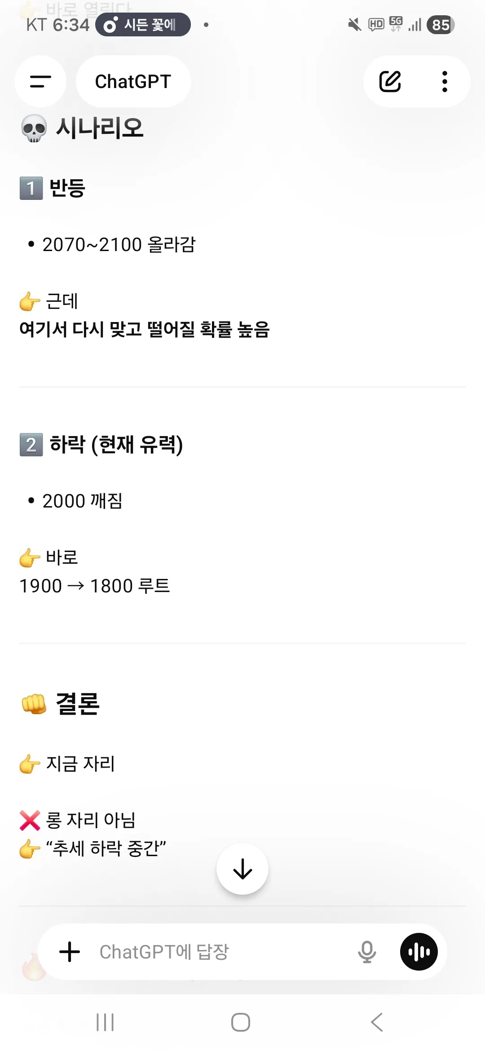Tap the battery indicator showing 85

click(441, 25)
